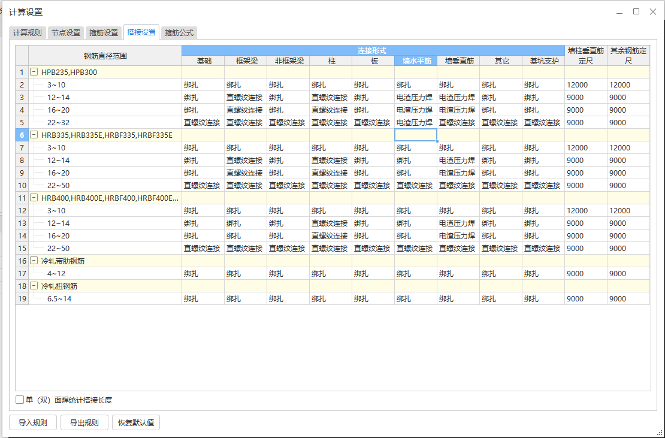Collapse the 冷轧带肋钢筋 group
Image resolution: width=665 pixels, height=438 pixels.
point(34,261)
